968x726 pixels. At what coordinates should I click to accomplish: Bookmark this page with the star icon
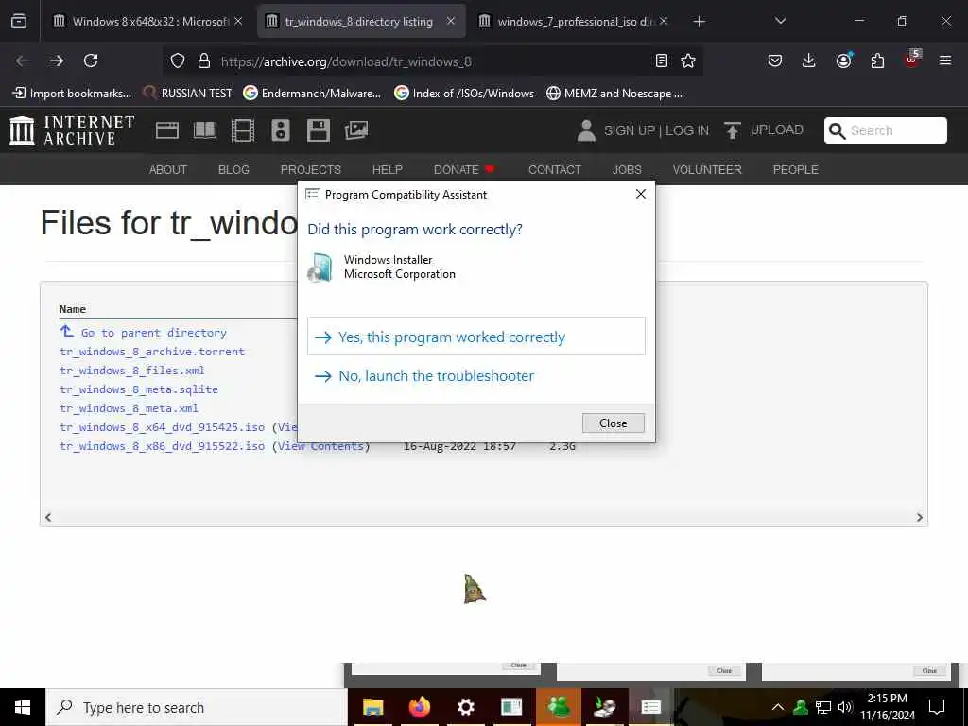point(688,60)
